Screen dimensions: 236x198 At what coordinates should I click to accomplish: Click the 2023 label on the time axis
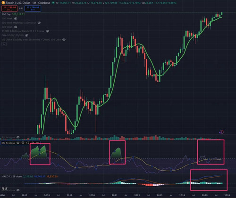tap(160, 195)
